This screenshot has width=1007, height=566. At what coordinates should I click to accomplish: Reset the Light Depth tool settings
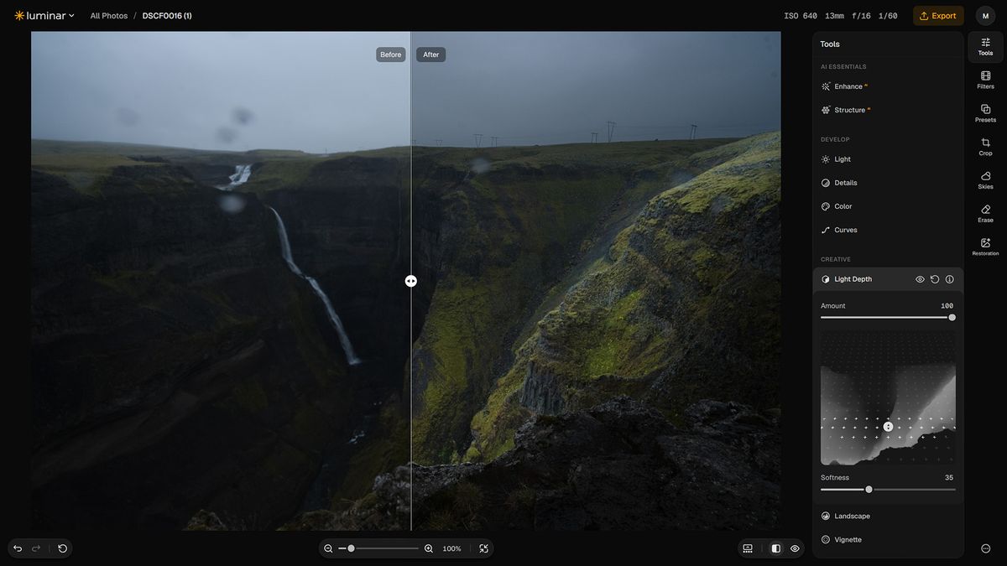click(x=935, y=279)
